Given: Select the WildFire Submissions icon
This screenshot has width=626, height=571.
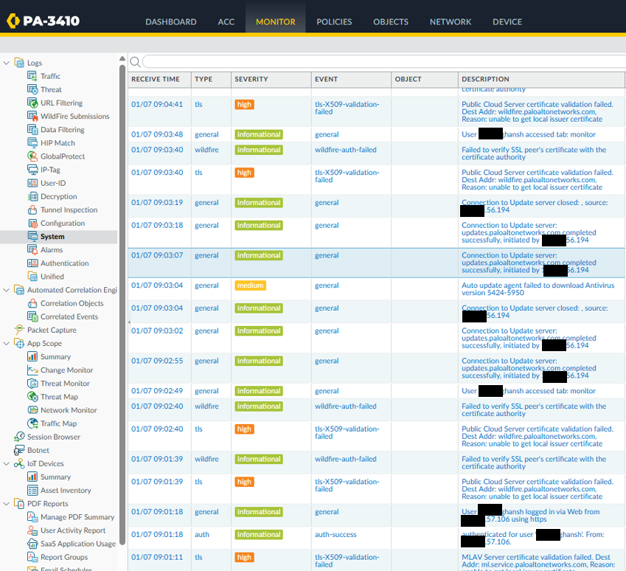Looking at the screenshot, I should coord(33,117).
